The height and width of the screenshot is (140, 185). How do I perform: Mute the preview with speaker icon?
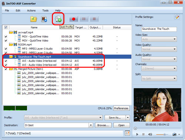(150, 134)
